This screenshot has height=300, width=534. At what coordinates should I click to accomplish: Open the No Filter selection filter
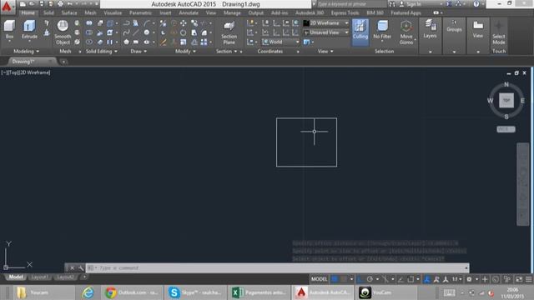(x=382, y=30)
